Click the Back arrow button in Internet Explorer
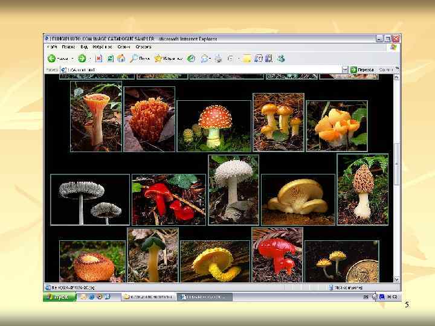Screen dimensions: 435x326 coord(52,59)
